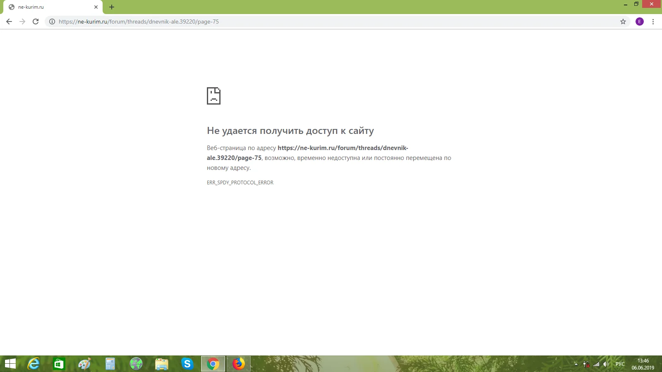Bookmark this page with star icon

(x=623, y=21)
